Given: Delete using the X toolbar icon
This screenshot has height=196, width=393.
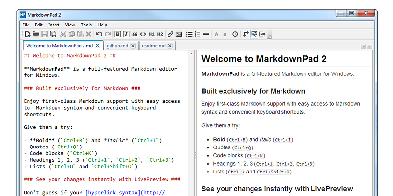Looking at the screenshot, I should click(88, 34).
